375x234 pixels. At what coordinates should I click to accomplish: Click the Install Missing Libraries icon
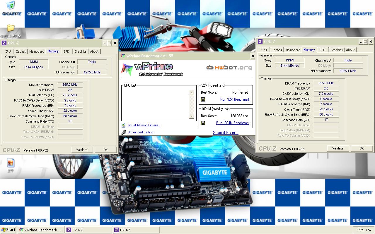(124, 125)
